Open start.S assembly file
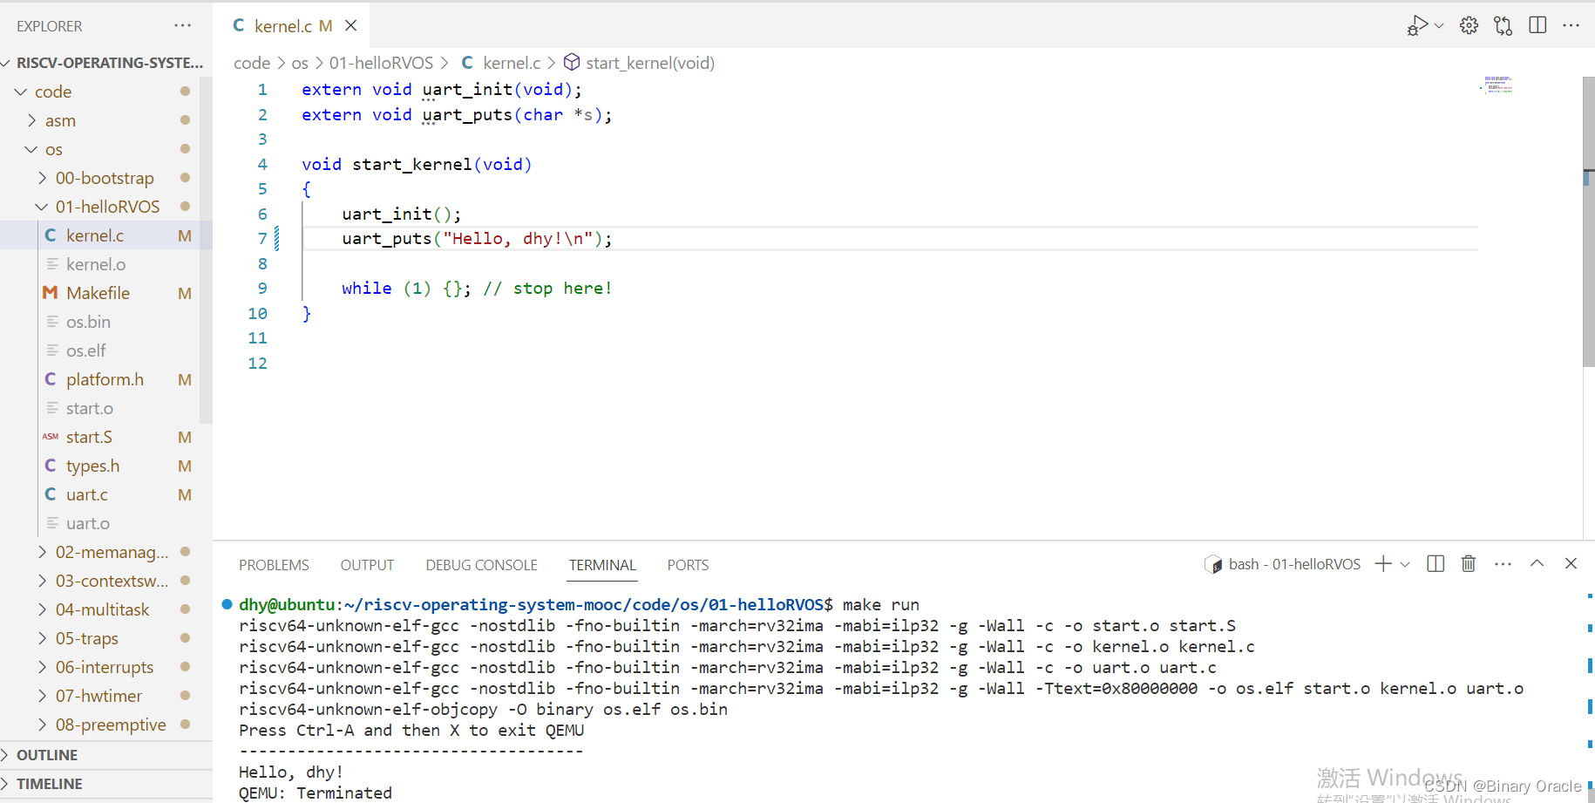The width and height of the screenshot is (1595, 803). tap(106, 437)
